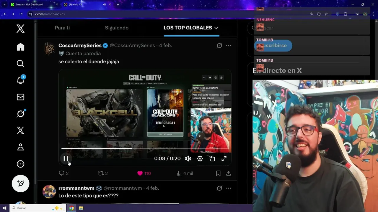Screen dimensions: 378x212
Task: Open @rrommanntwm handle link
Action: point(123,188)
